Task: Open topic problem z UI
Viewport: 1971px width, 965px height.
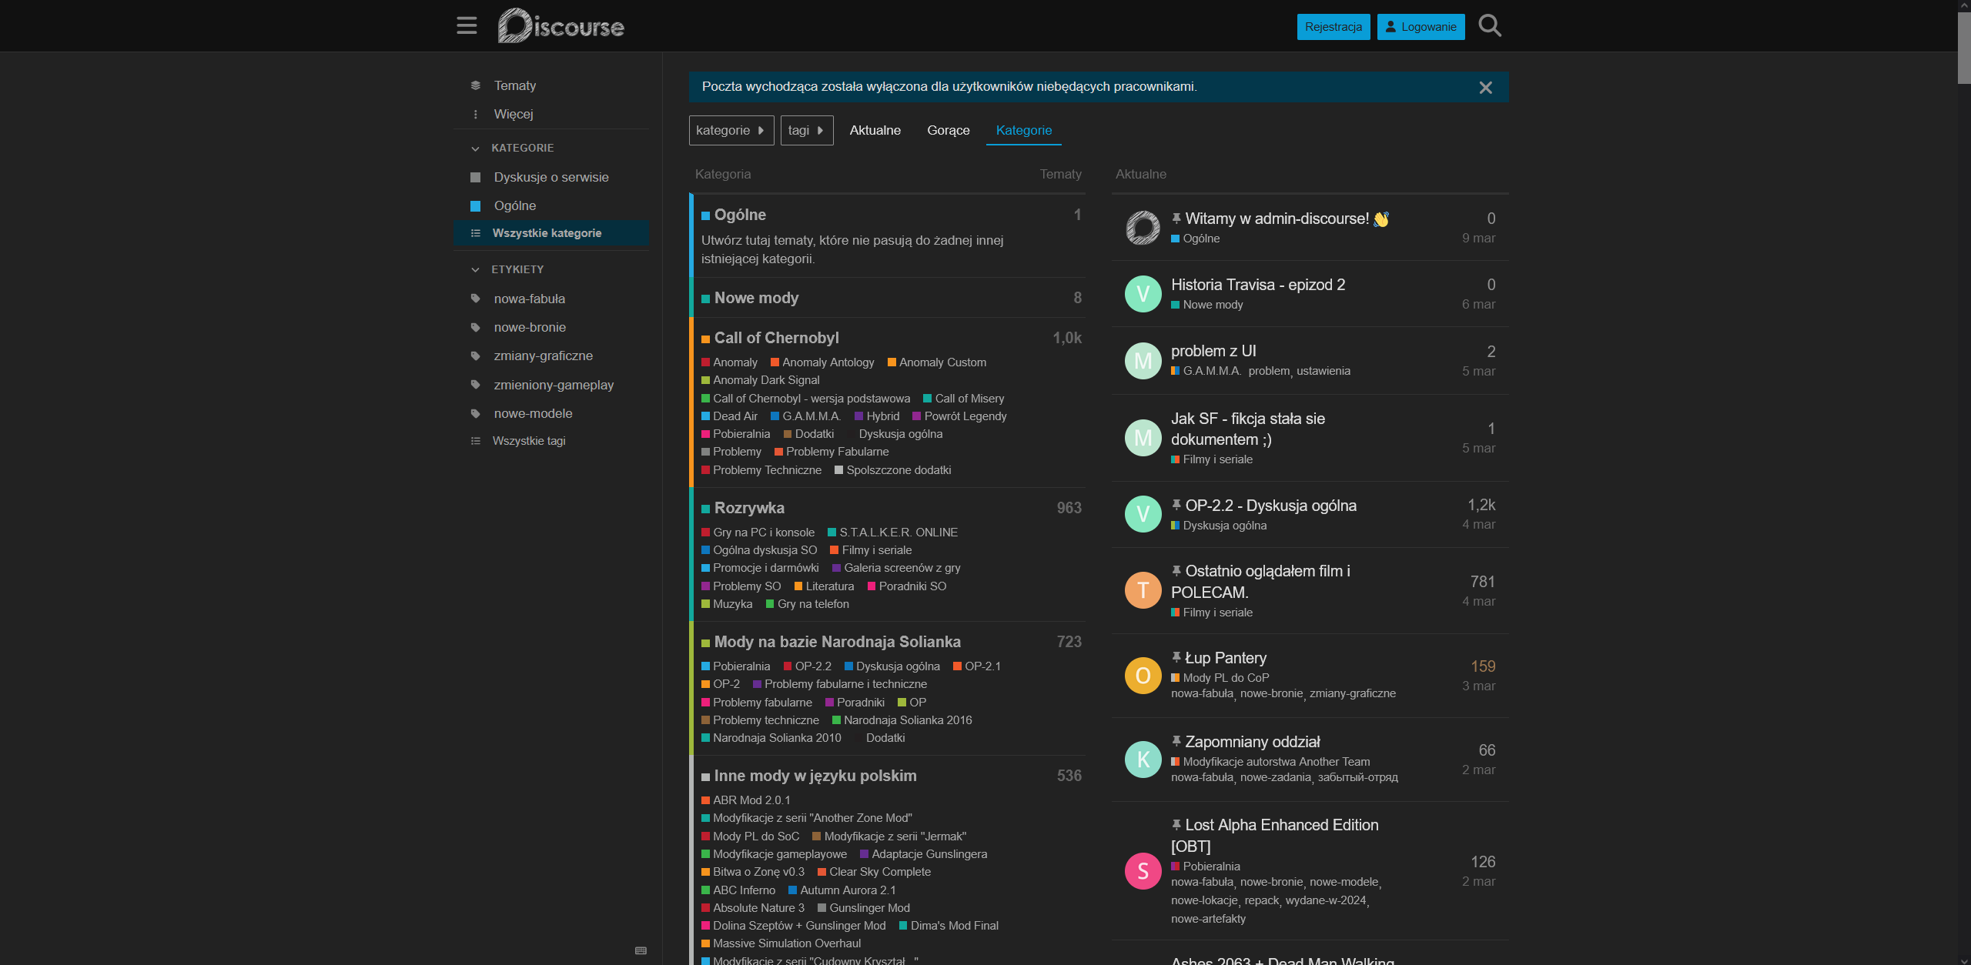Action: (x=1213, y=351)
